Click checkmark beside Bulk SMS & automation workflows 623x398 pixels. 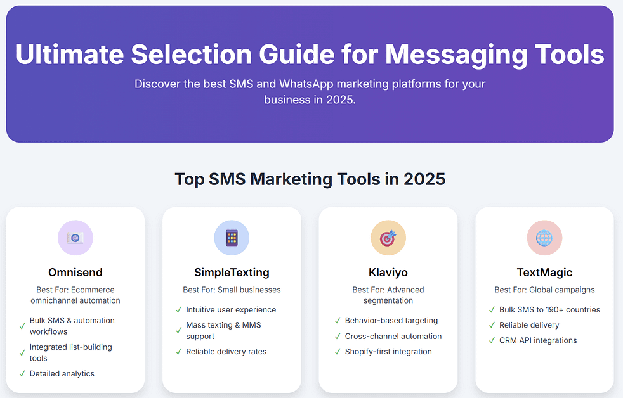point(22,326)
